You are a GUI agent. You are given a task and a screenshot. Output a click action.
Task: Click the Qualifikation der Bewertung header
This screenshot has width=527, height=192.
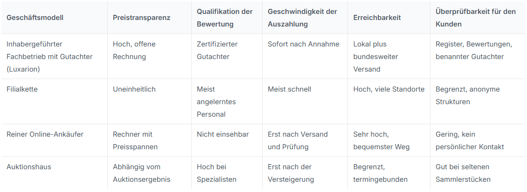(x=224, y=18)
